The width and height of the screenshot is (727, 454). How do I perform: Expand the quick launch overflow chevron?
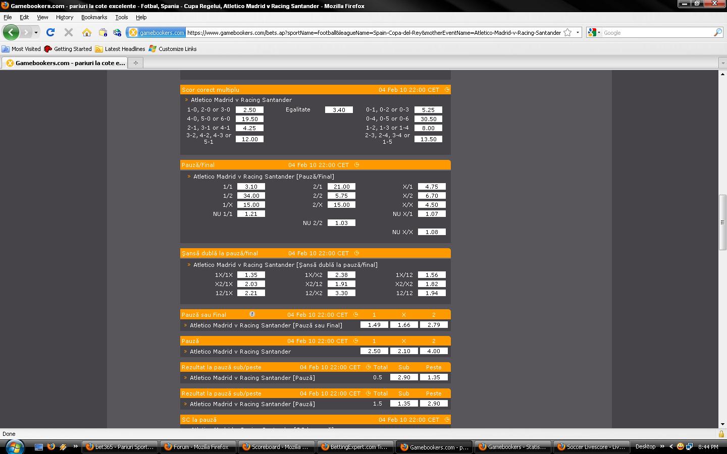[x=75, y=446]
